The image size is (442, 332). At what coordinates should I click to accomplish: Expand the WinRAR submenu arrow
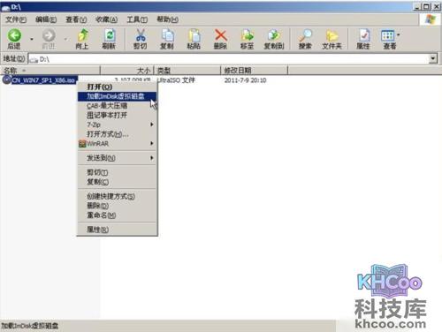(x=151, y=143)
